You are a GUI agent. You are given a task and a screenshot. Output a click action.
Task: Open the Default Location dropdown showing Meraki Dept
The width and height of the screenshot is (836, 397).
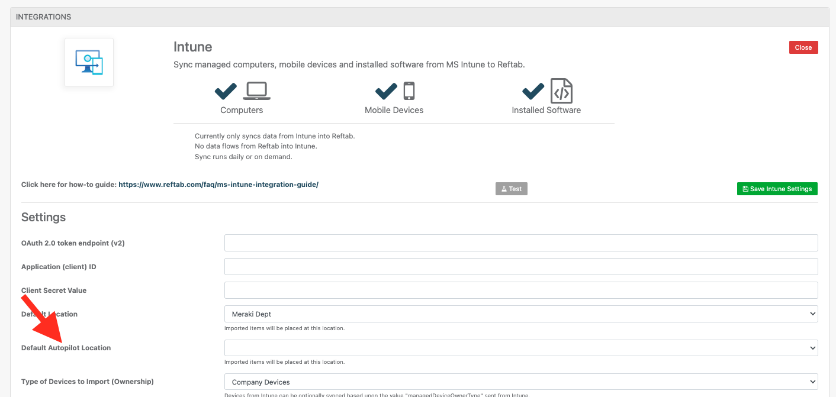click(x=521, y=314)
